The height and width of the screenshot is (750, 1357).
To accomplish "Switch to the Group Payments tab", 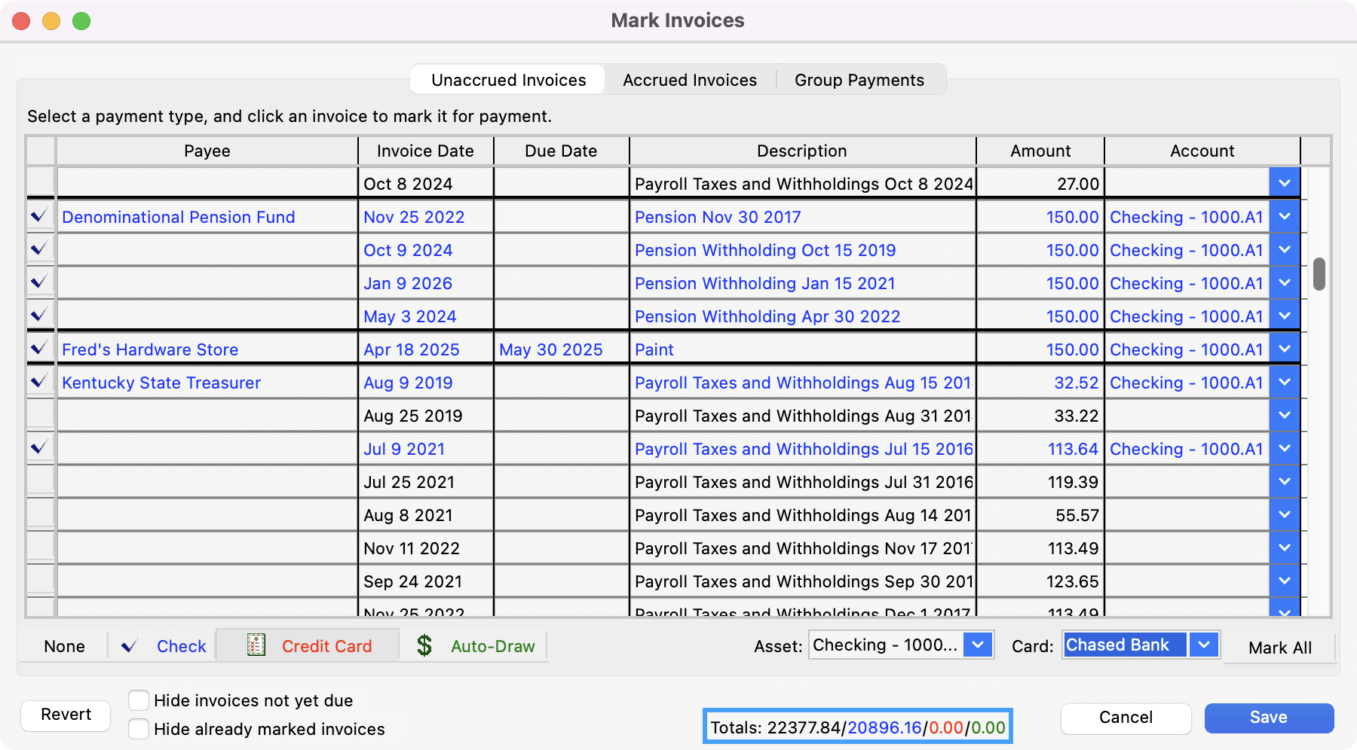I will [x=859, y=80].
